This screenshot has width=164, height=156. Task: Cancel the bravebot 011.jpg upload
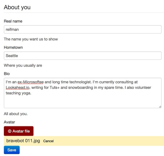pyautogui.click(x=48, y=141)
